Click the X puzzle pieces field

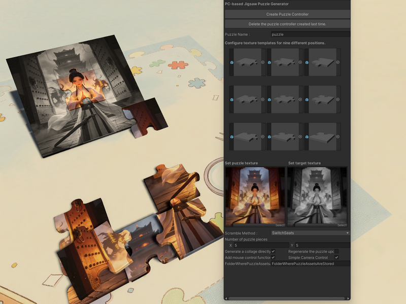pos(261,245)
